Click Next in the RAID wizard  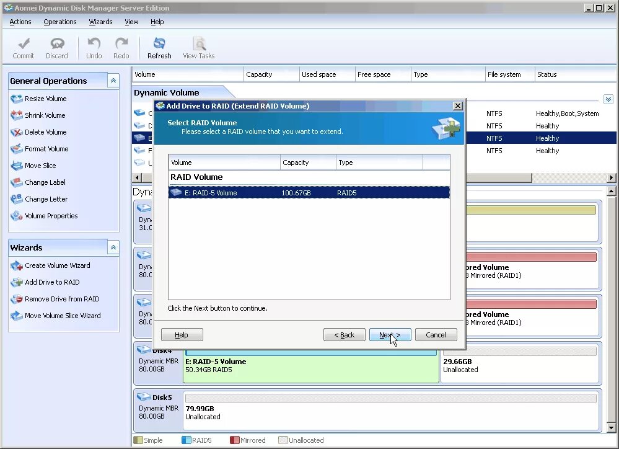click(x=390, y=335)
